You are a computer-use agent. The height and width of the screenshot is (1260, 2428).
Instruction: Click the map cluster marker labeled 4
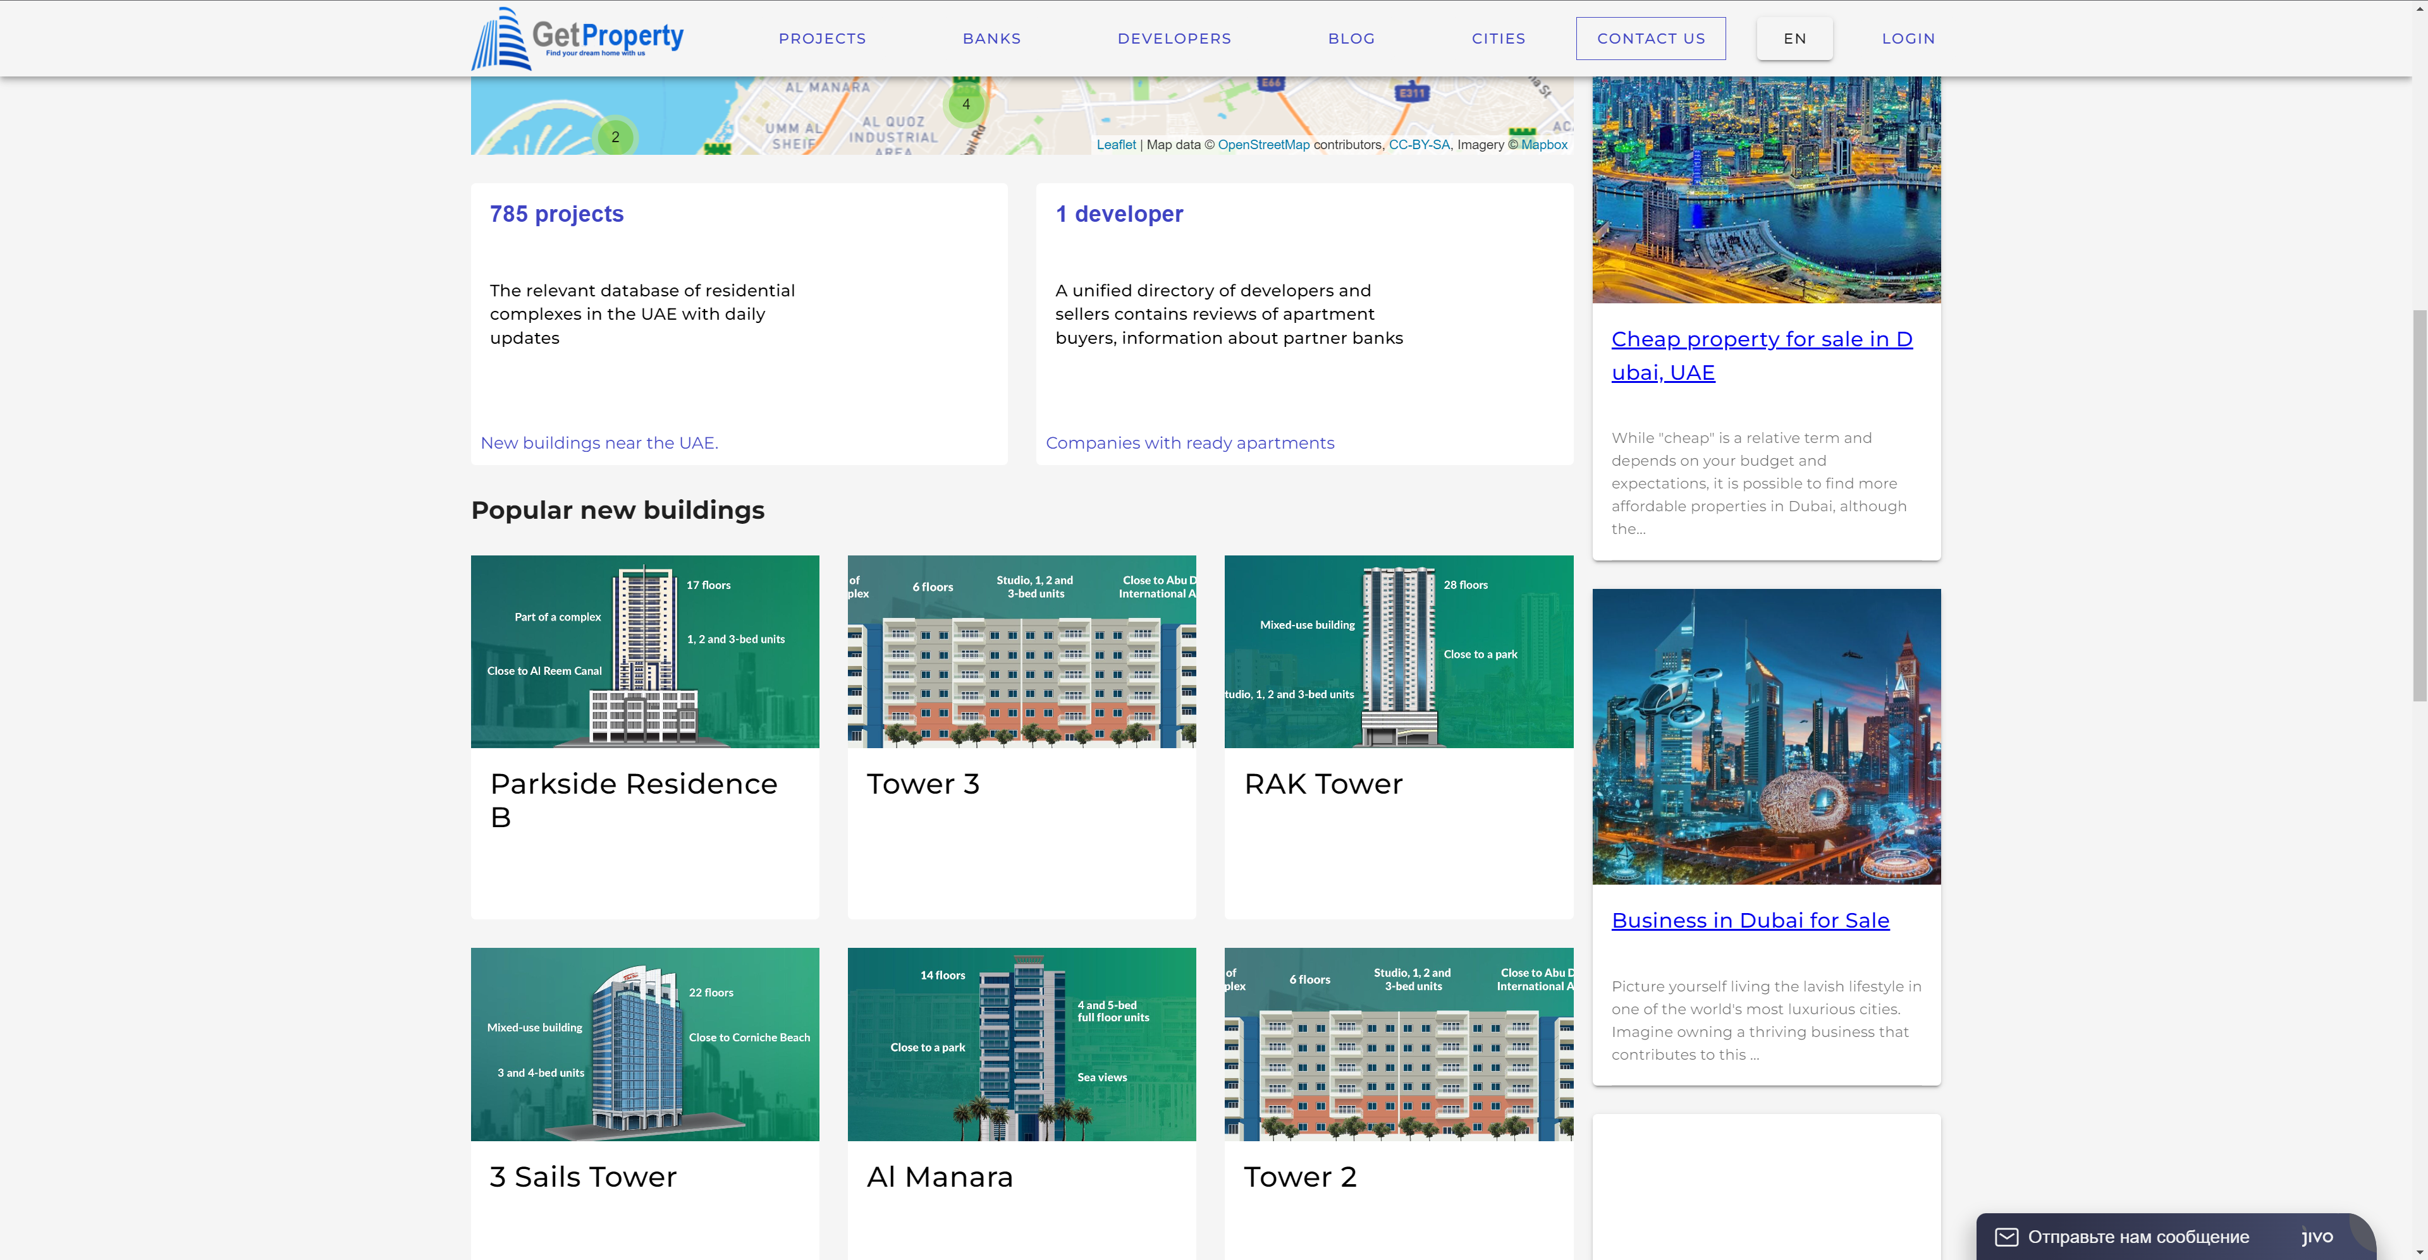965,104
